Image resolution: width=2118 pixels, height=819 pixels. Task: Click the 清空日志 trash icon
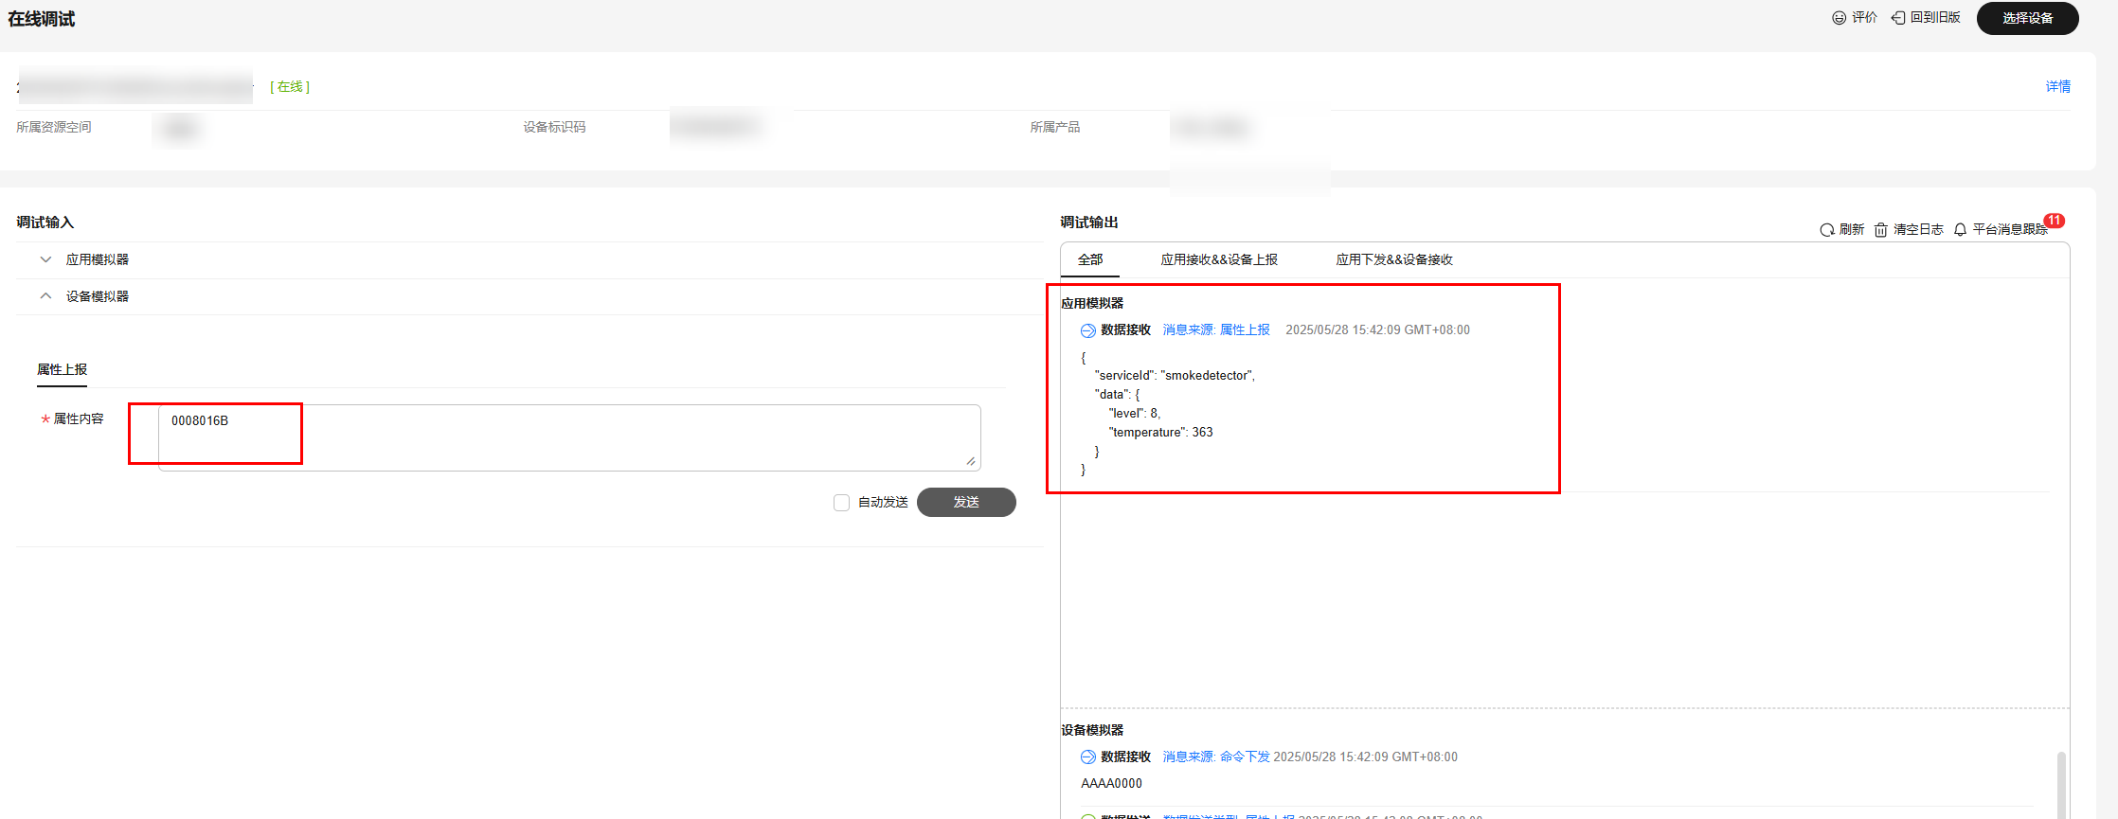1881,230
